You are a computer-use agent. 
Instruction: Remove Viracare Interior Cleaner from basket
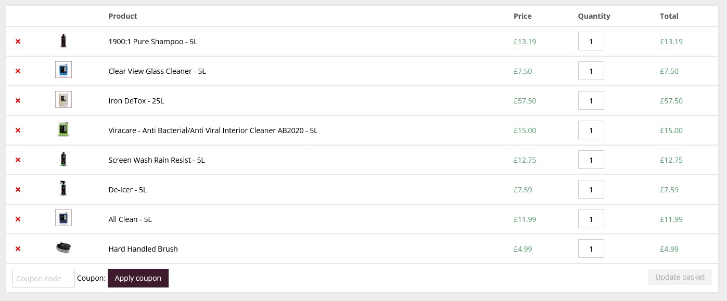click(x=18, y=130)
